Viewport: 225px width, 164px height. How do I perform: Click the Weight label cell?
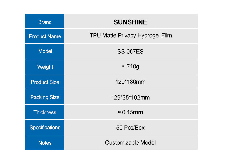(x=45, y=67)
